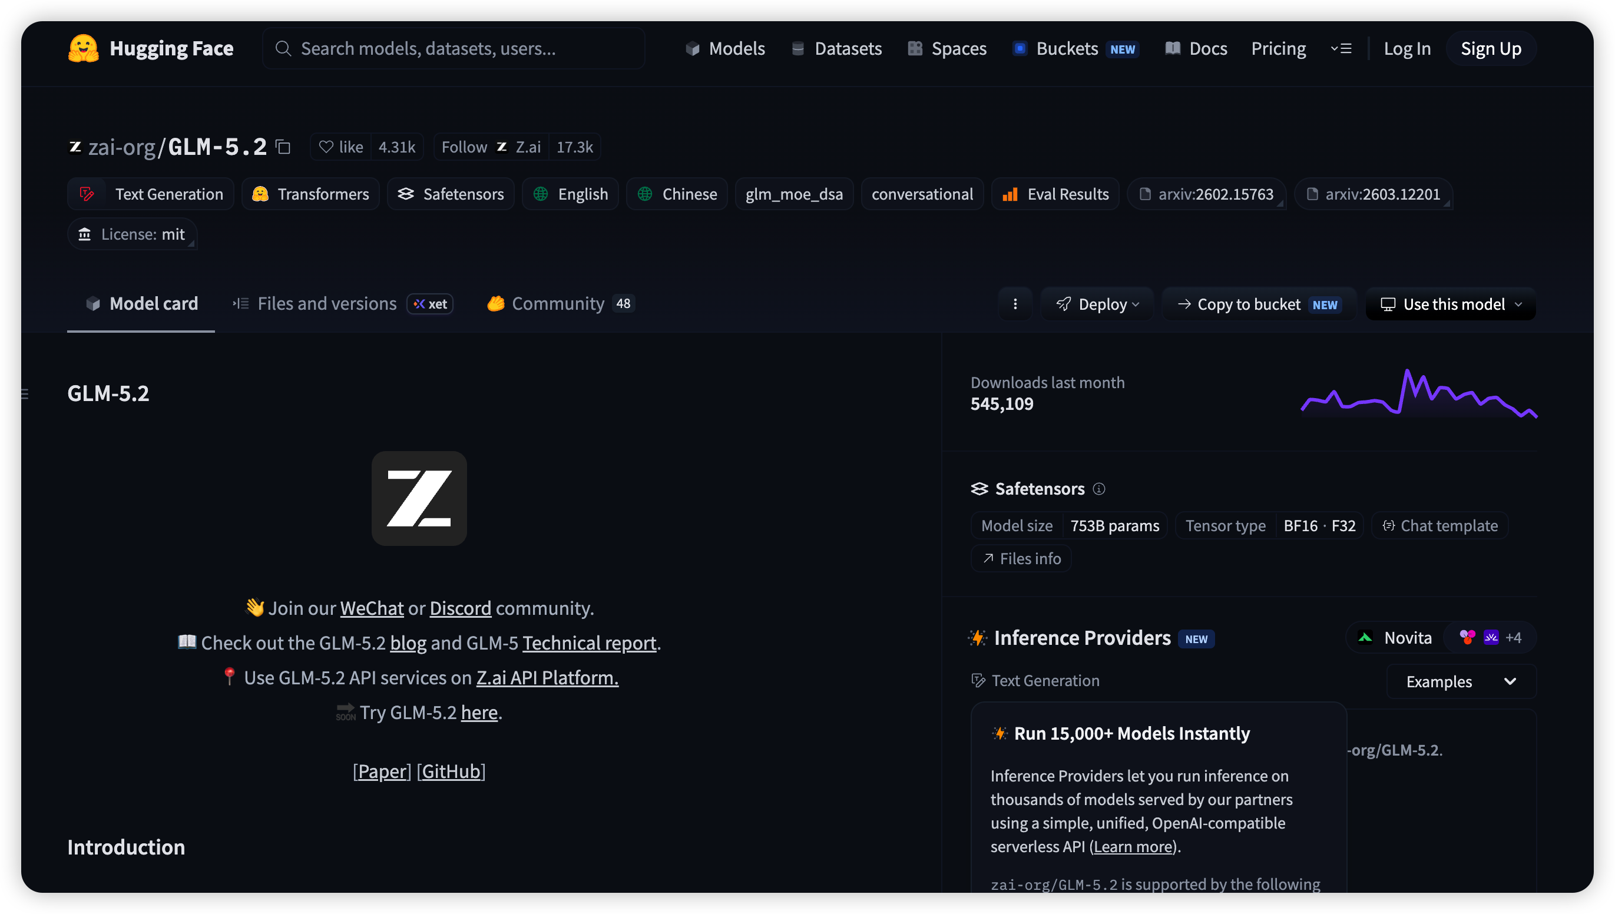Viewport: 1615px width, 914px height.
Task: Select the Chinese language tag
Action: point(677,194)
